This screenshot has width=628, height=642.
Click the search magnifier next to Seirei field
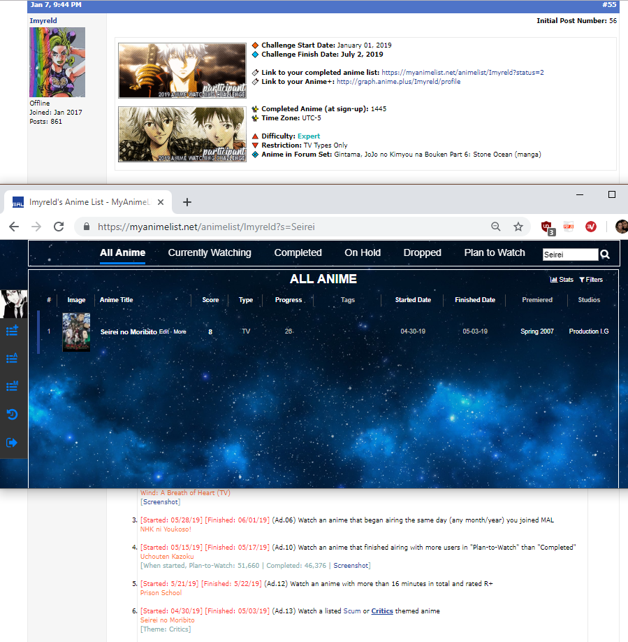tap(605, 254)
